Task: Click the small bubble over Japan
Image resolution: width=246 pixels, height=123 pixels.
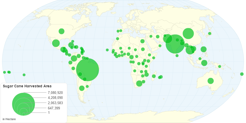Action: click(210, 33)
